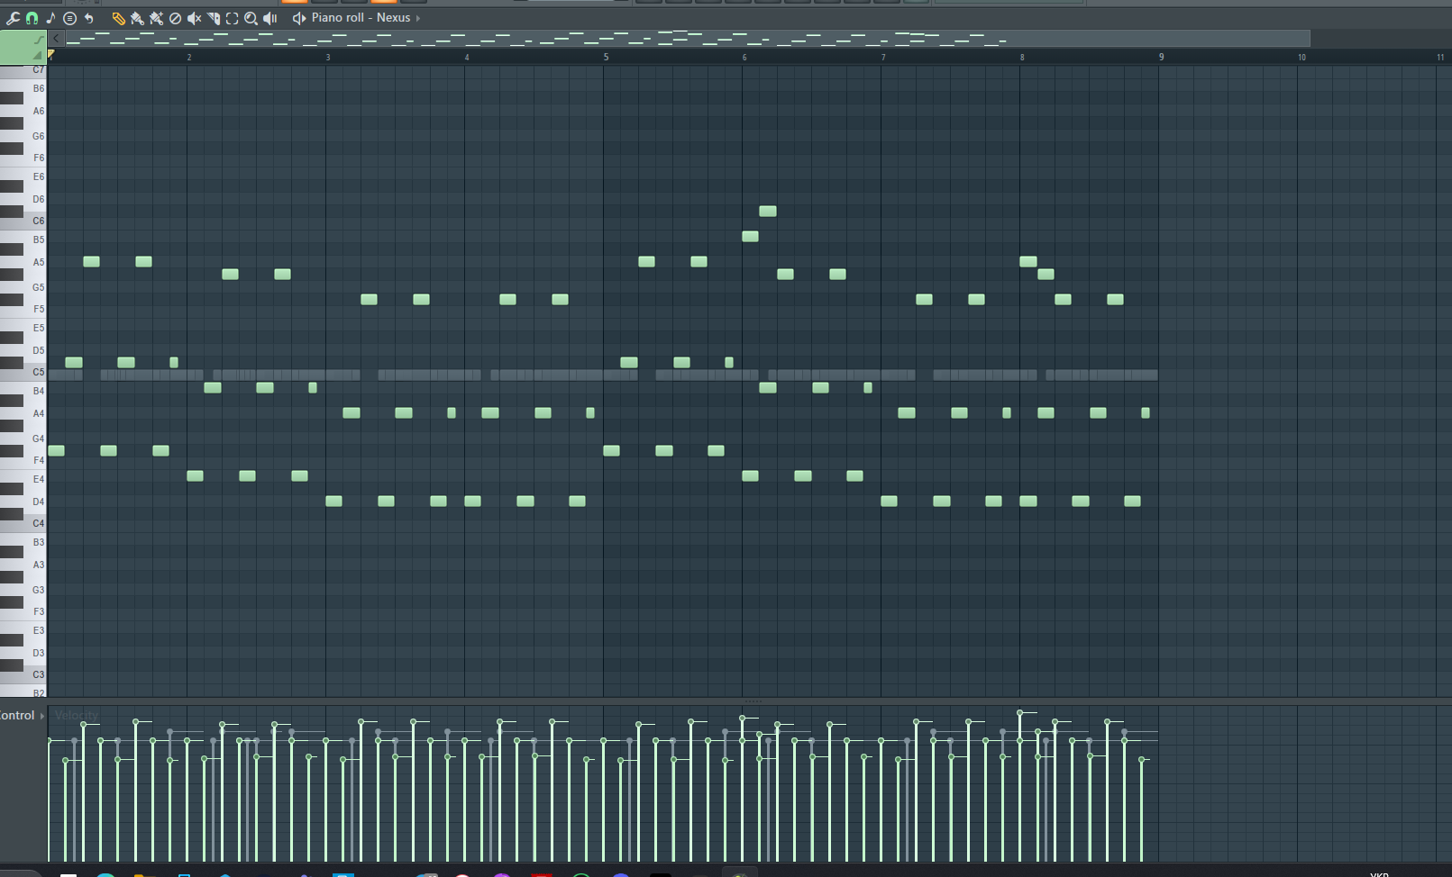Click the undo arrow button
The height and width of the screenshot is (877, 1452).
pyautogui.click(x=89, y=18)
